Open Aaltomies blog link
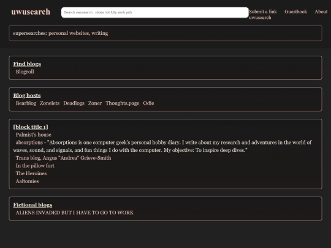The width and height of the screenshot is (331, 248). click(x=27, y=181)
